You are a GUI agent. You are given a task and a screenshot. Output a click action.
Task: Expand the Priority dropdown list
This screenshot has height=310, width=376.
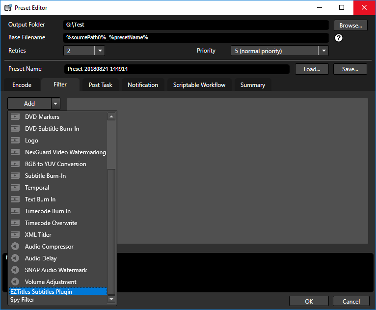coord(322,51)
